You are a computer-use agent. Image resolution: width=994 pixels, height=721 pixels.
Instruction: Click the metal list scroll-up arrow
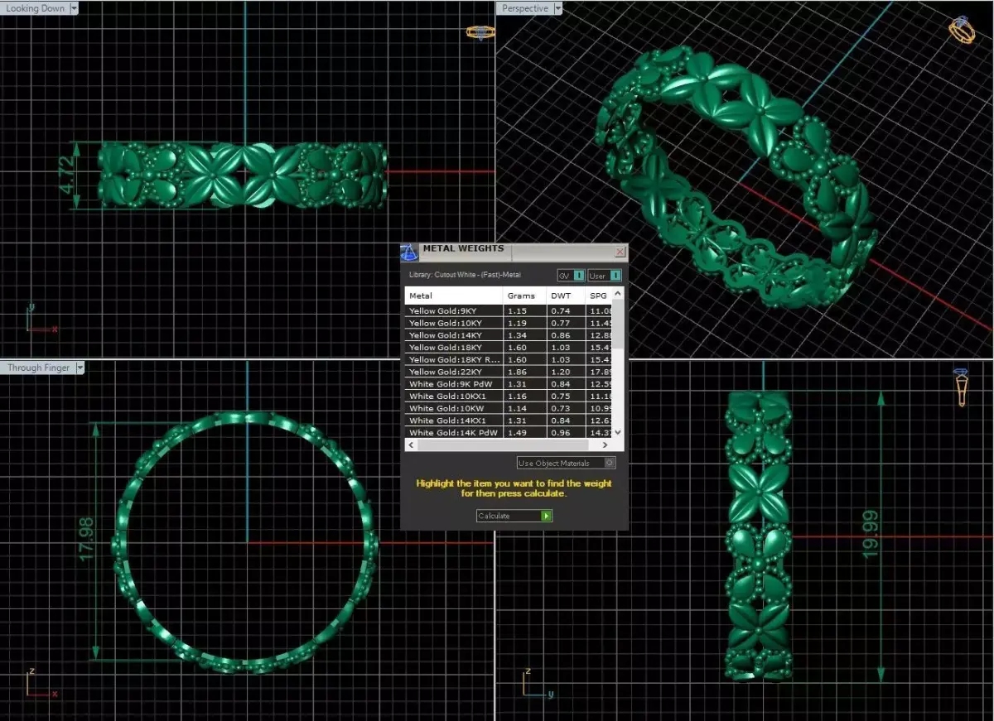pos(618,292)
